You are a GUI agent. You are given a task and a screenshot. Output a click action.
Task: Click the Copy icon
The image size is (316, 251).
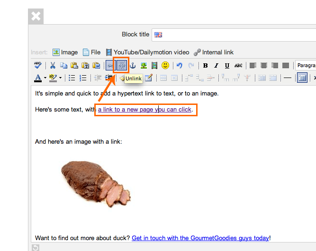click(63, 65)
